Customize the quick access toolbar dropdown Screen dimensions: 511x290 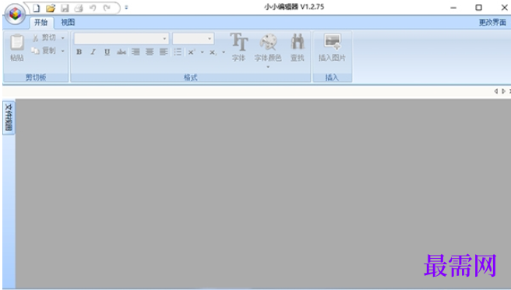click(x=126, y=8)
